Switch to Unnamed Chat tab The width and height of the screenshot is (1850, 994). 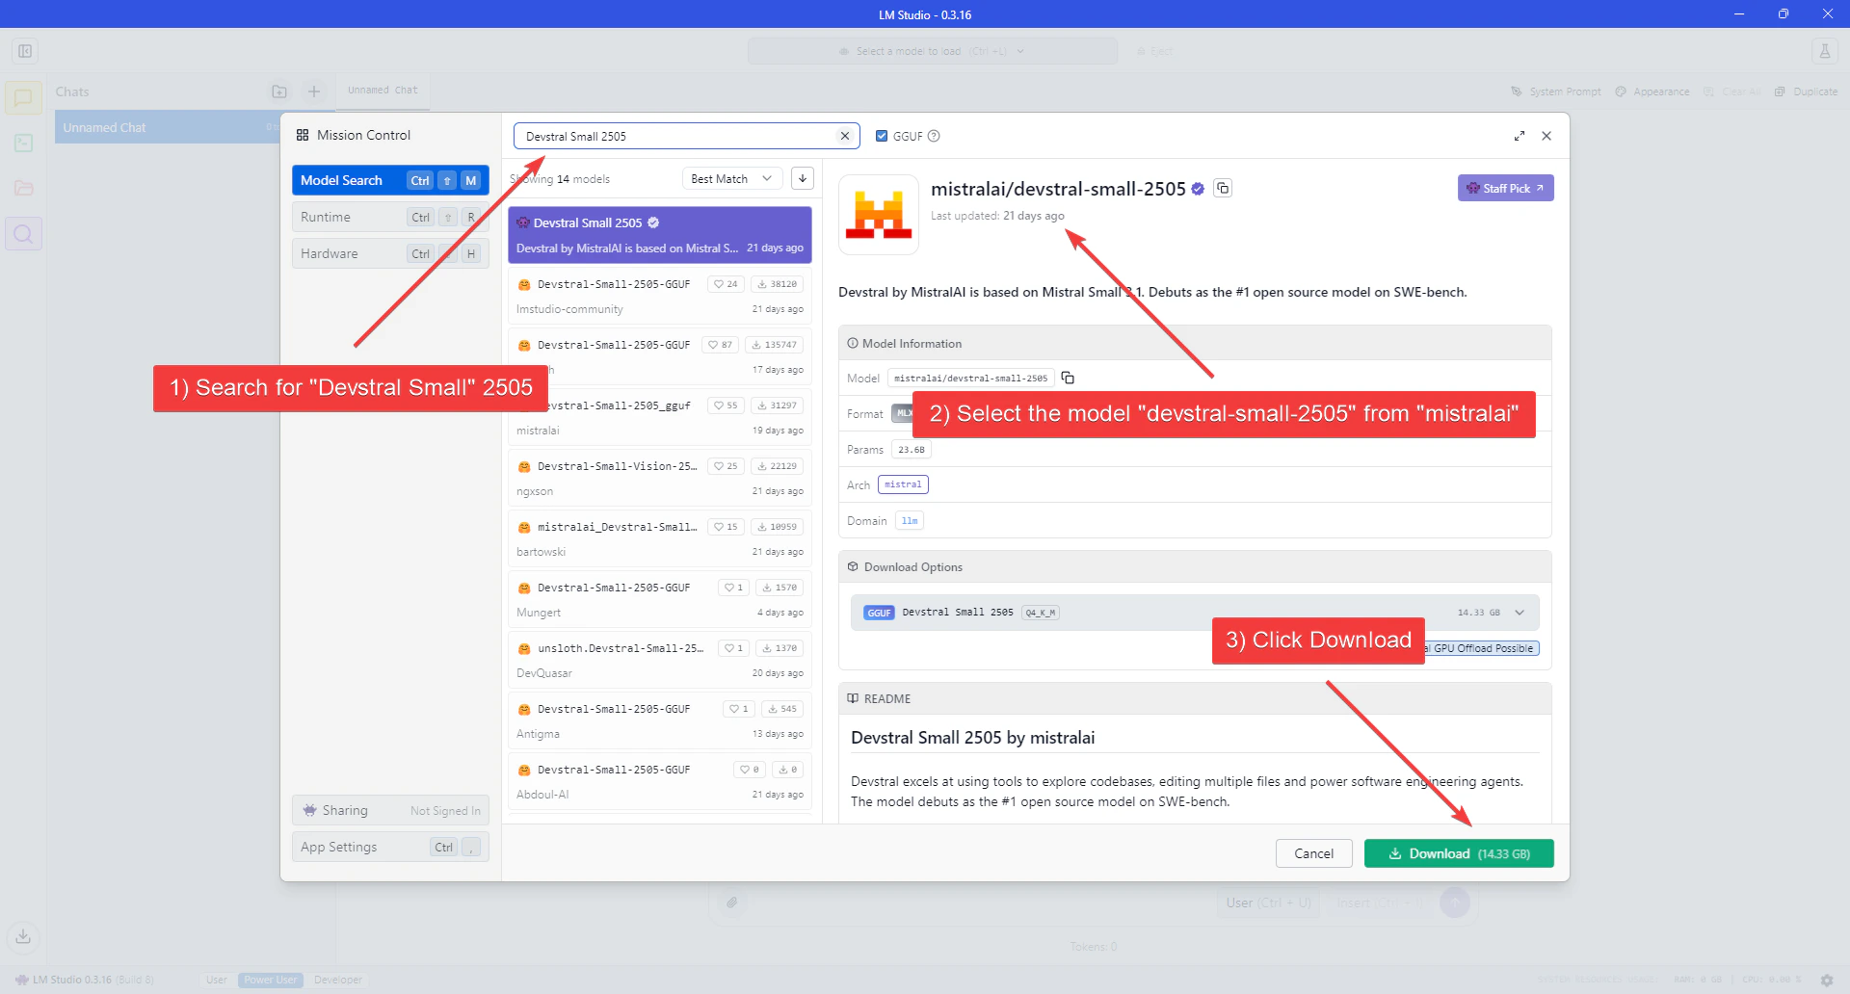pos(383,90)
